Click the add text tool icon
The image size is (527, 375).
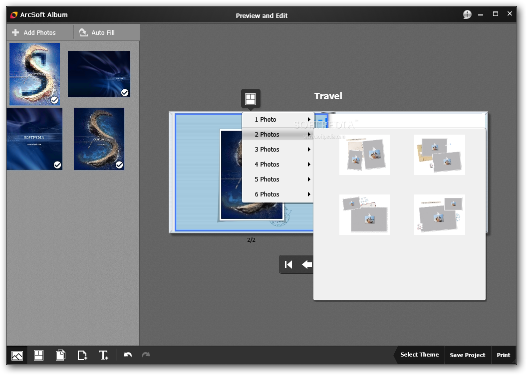coord(103,355)
